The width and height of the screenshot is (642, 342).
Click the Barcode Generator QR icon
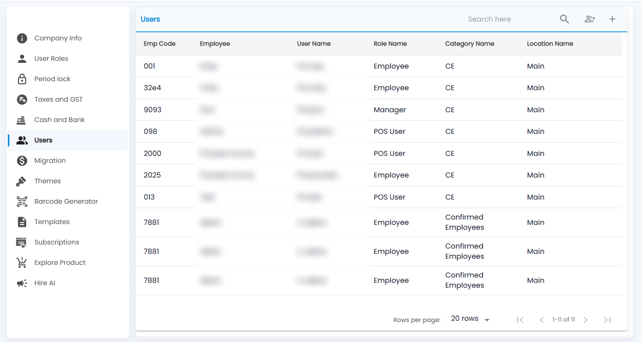click(x=22, y=202)
